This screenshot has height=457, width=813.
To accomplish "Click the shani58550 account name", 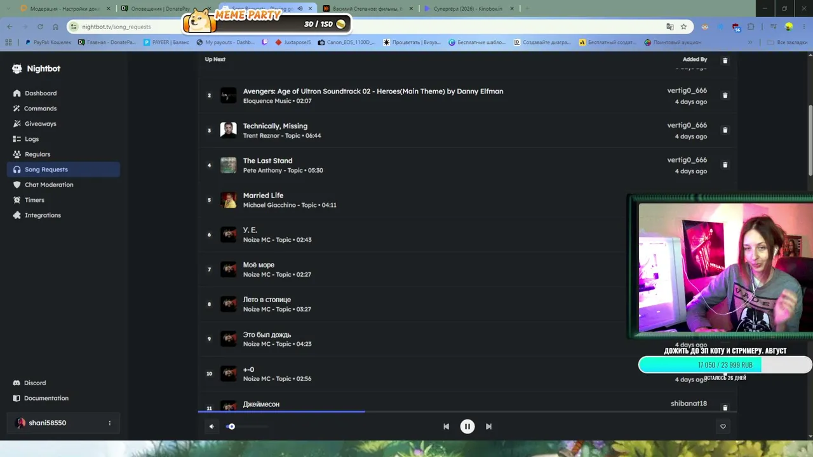I will tap(47, 423).
